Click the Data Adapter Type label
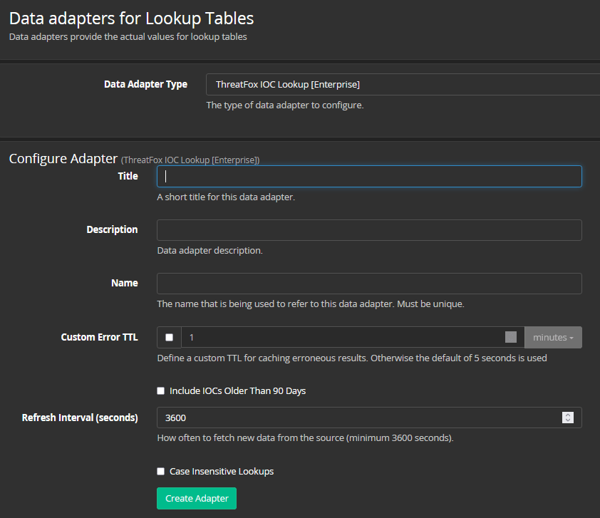The image size is (600, 518). pyautogui.click(x=145, y=84)
